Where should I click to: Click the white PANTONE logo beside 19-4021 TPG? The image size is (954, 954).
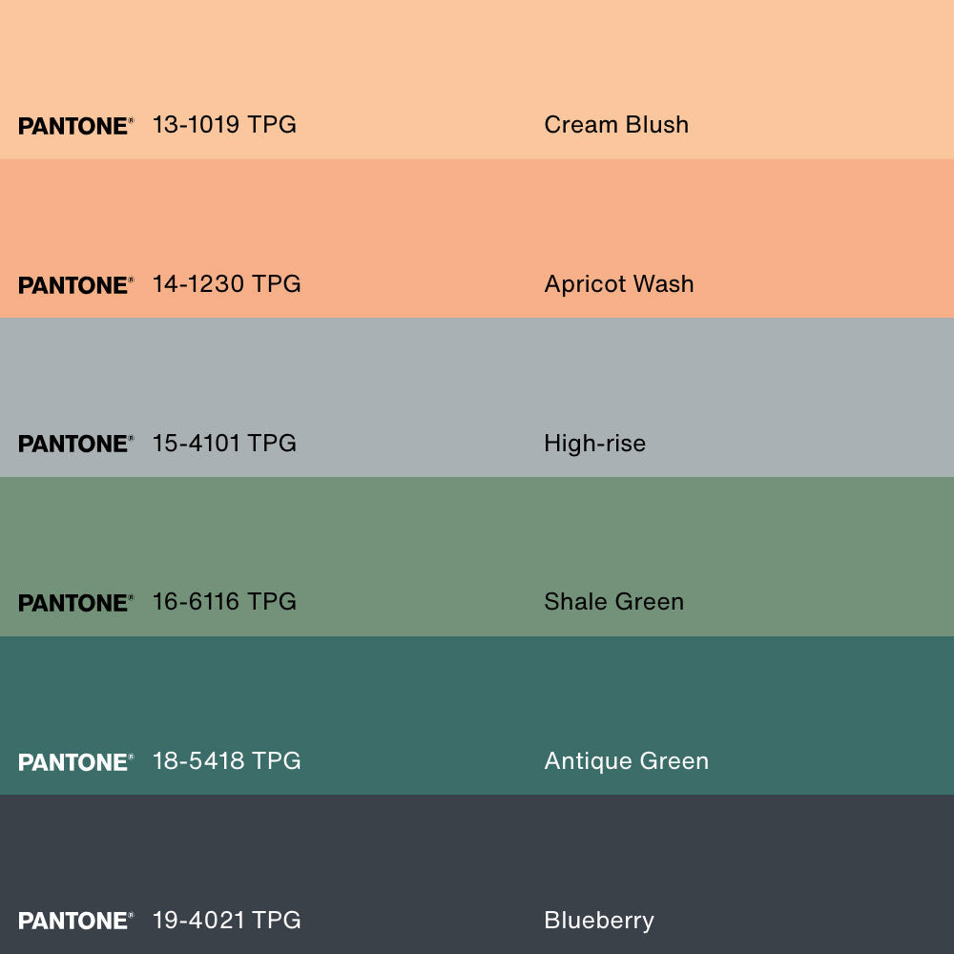click(x=75, y=921)
